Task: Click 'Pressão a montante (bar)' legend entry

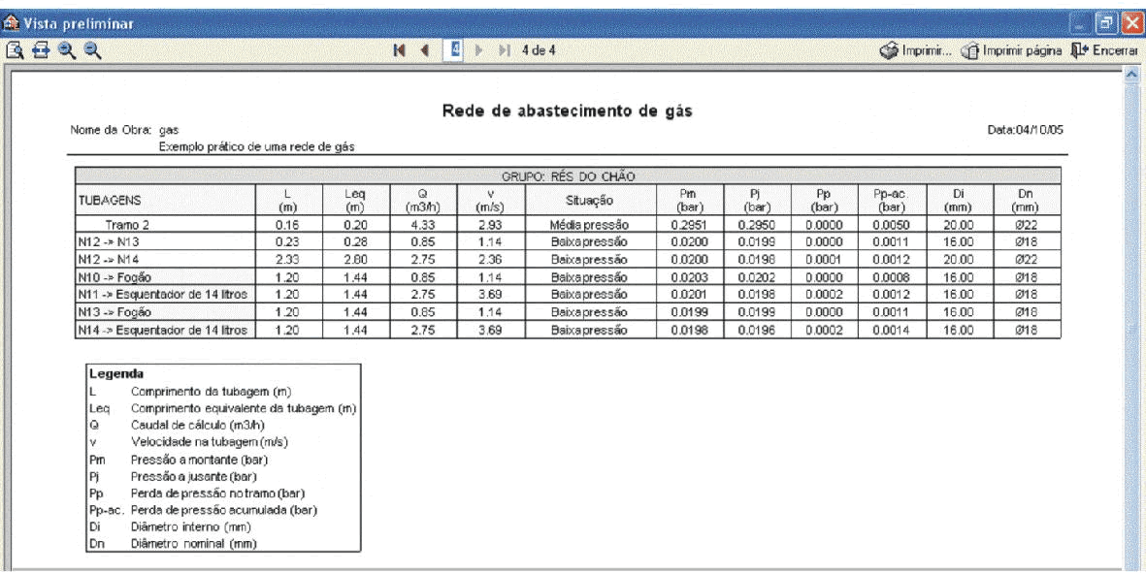Action: pyautogui.click(x=199, y=460)
